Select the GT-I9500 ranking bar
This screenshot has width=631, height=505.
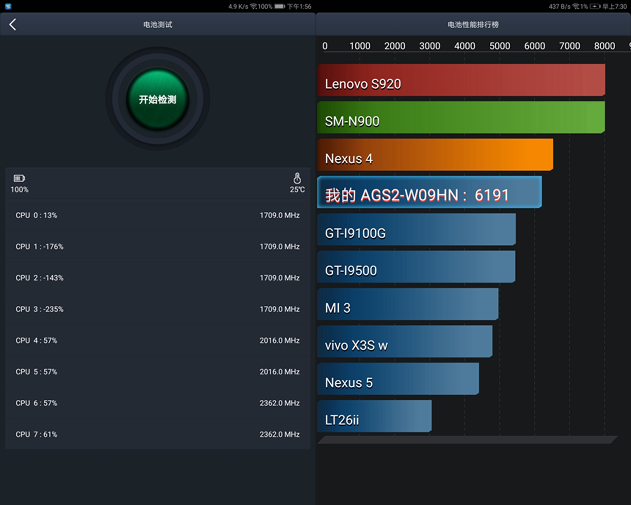click(x=416, y=267)
